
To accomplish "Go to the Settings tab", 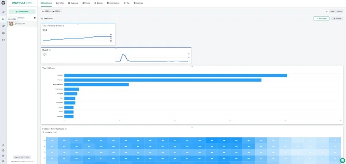I will tap(138, 3).
